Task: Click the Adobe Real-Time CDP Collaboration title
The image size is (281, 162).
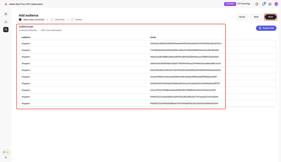Action: pyautogui.click(x=26, y=4)
